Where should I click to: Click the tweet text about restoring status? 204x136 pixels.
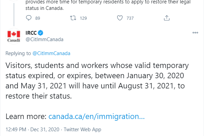tap(95, 81)
